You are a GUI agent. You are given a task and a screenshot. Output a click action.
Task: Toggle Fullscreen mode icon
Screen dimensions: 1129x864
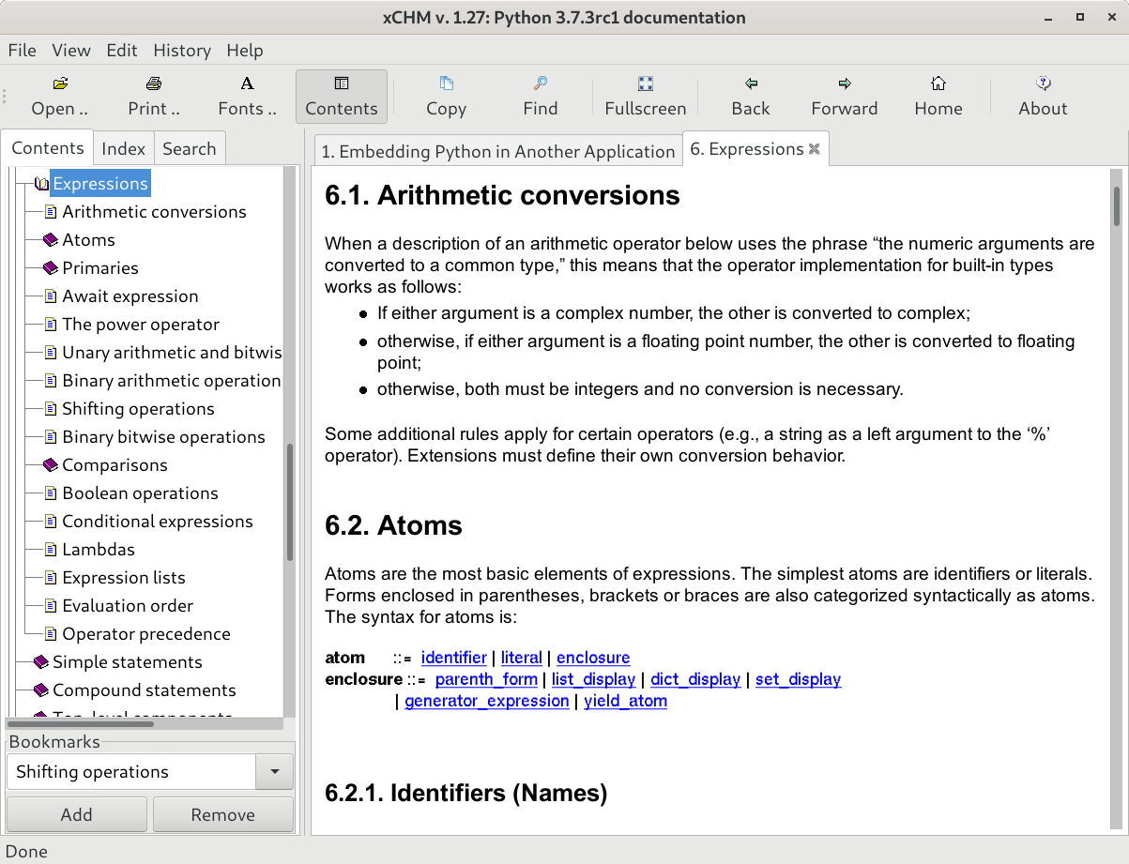click(x=646, y=84)
